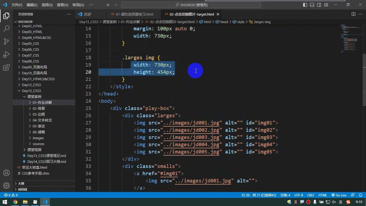Open the Explorer view in activity bar
Screen dimensions: 366x206
tap(6, 16)
